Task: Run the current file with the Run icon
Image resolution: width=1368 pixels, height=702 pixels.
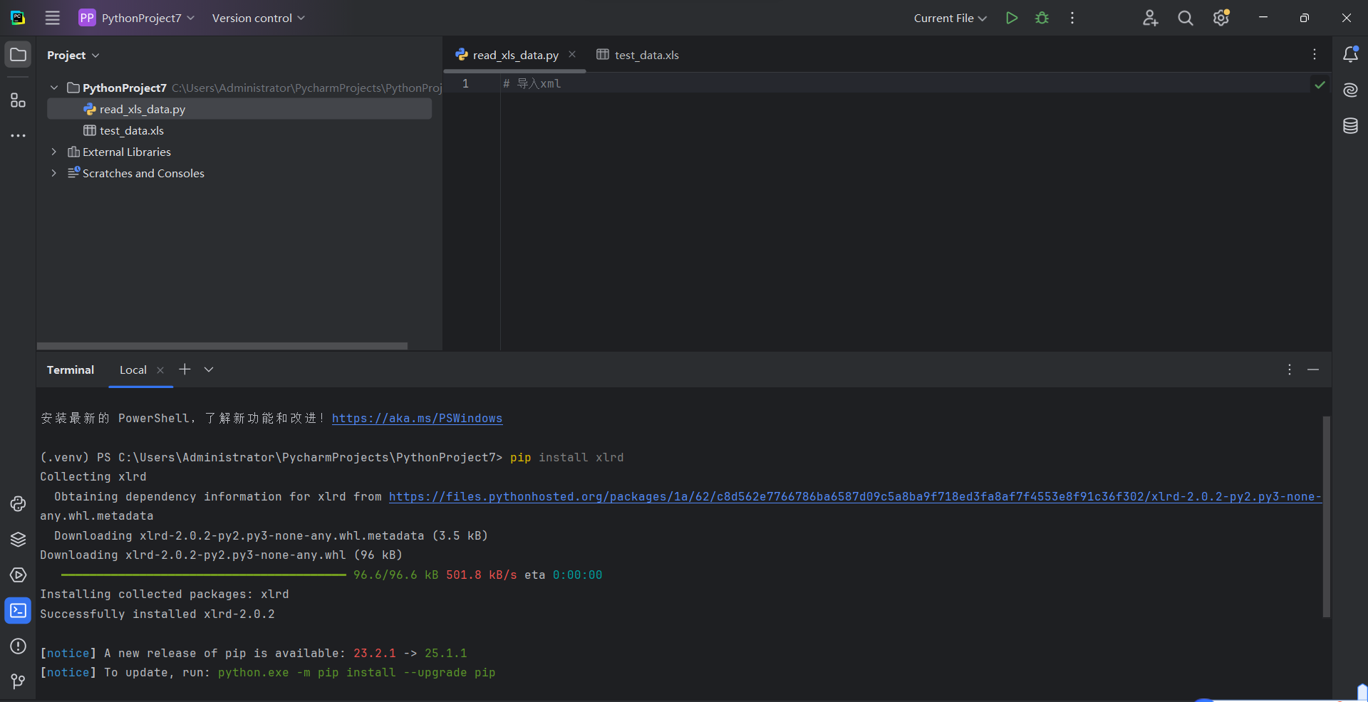Action: [x=1012, y=18]
